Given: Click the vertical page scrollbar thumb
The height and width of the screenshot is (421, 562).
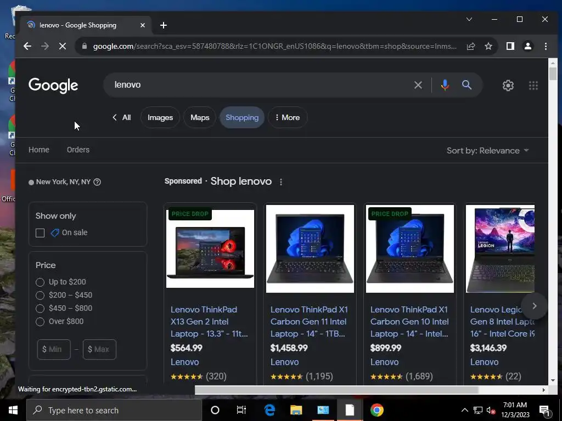Looking at the screenshot, I should tap(553, 73).
